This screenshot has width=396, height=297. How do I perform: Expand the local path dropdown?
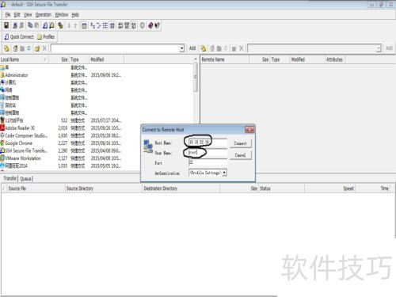[181, 48]
